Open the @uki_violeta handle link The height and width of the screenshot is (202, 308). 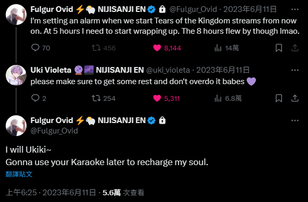point(168,70)
